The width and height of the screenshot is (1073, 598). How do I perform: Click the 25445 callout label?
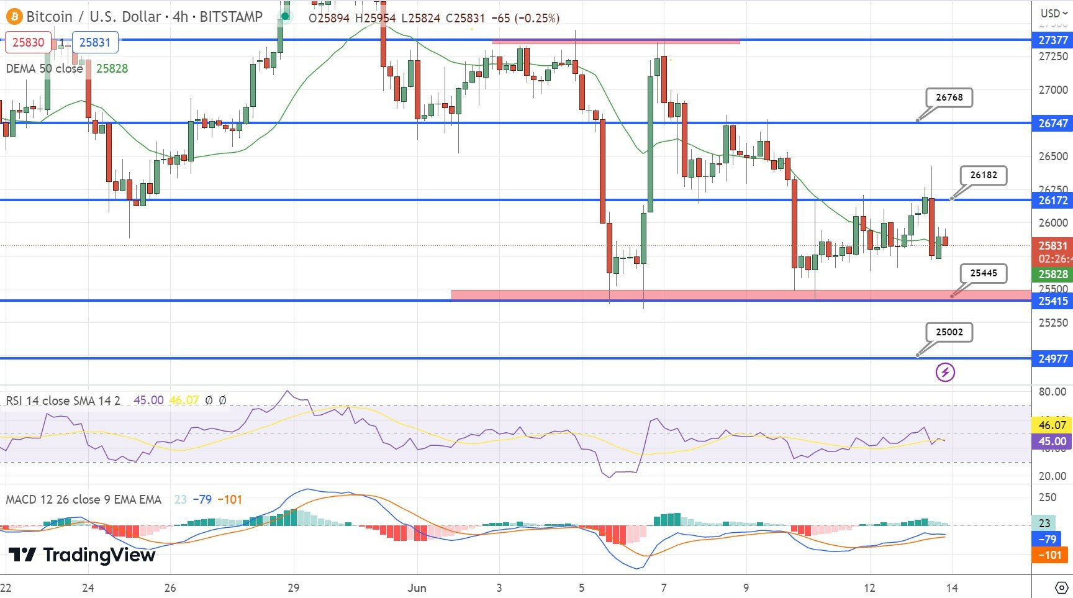984,273
